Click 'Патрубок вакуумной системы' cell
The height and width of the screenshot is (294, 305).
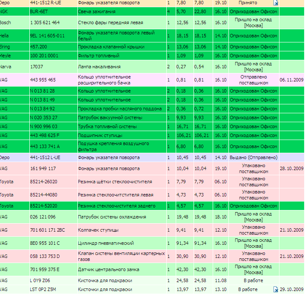click(x=122, y=118)
